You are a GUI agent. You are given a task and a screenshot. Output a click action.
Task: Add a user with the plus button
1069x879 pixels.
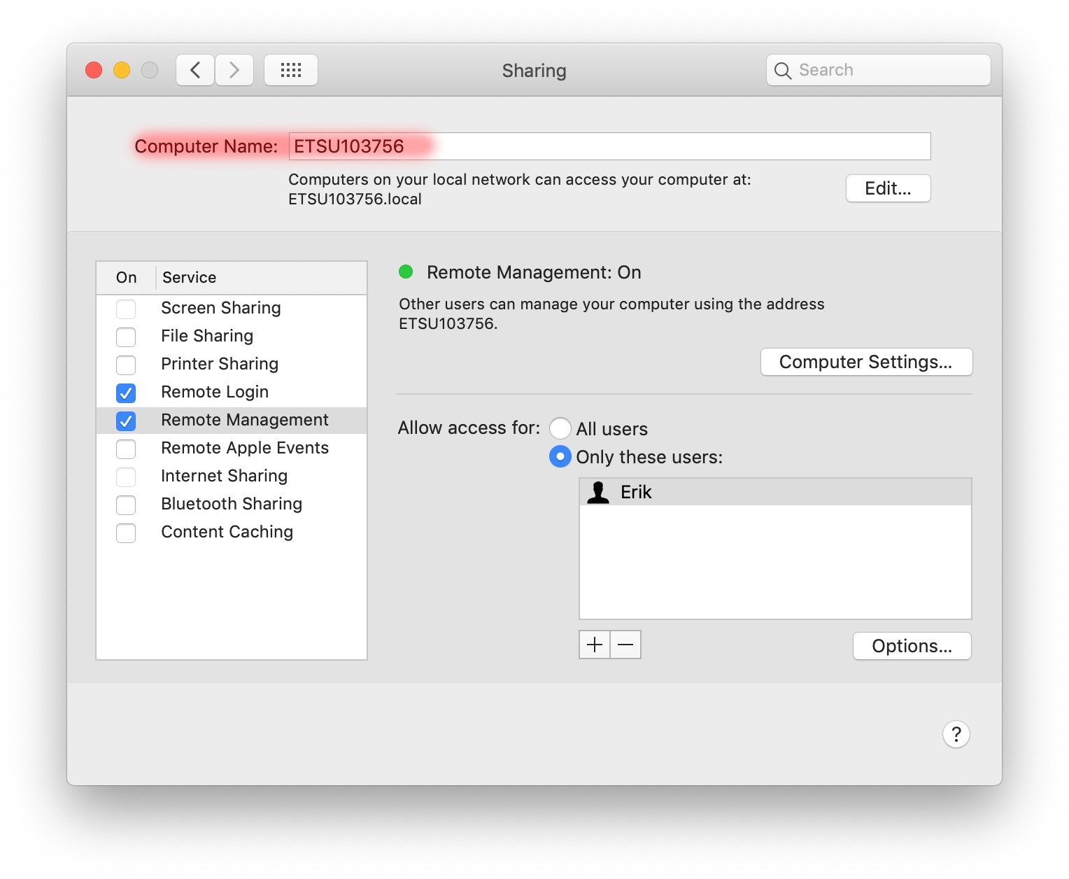pyautogui.click(x=595, y=645)
